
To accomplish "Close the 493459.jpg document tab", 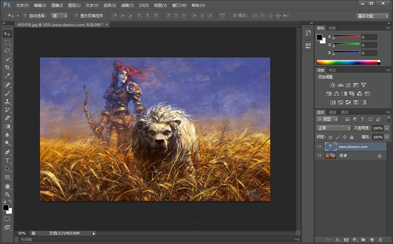I will pyautogui.click(x=107, y=25).
